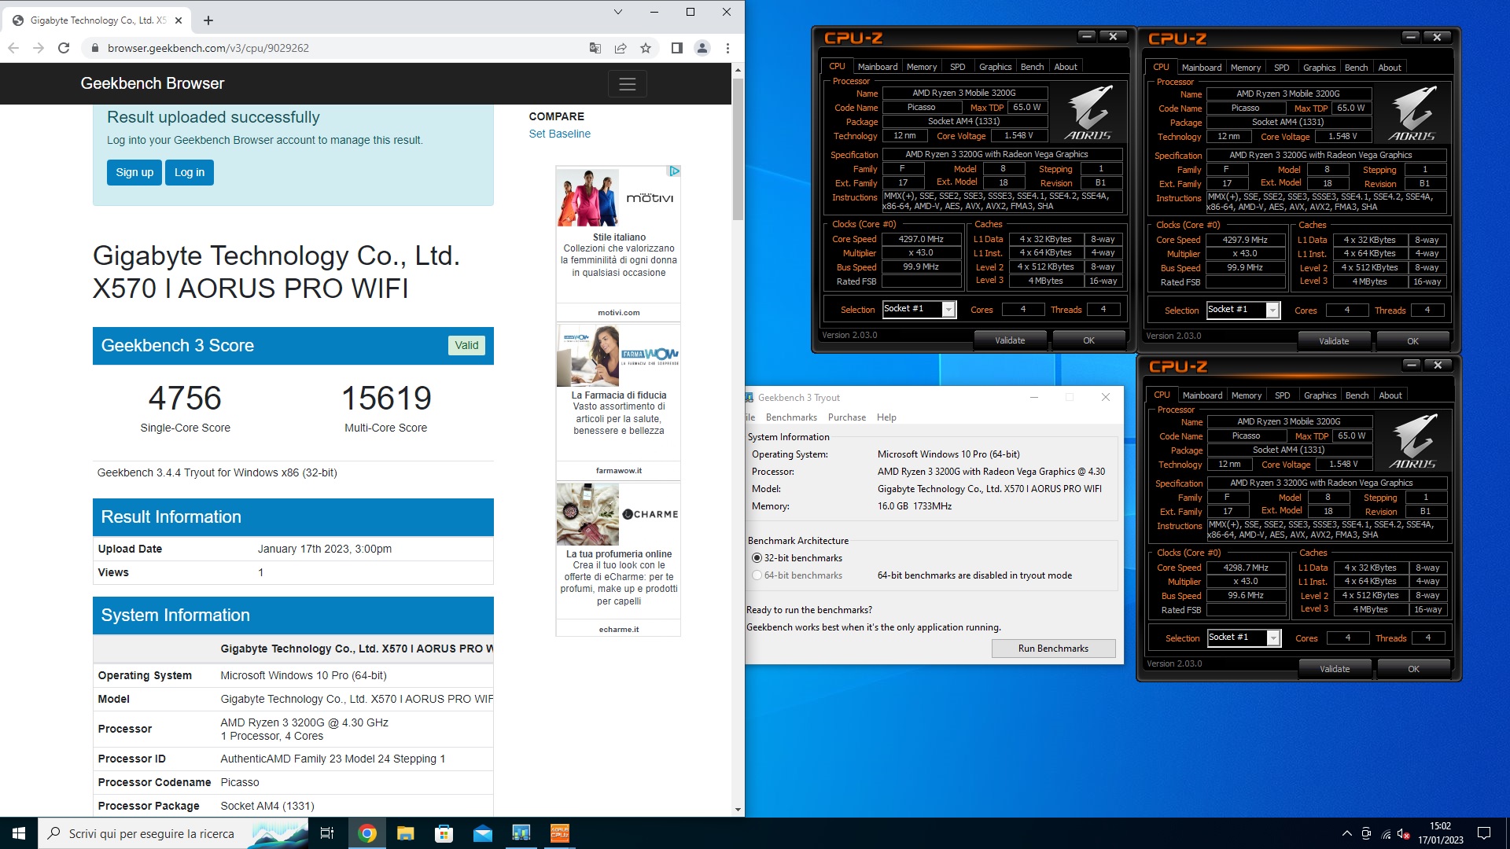Click OK in bottom-right CPU-Z

pos(1413,669)
